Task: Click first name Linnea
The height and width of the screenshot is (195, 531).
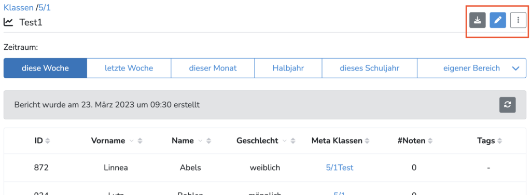Action: (x=116, y=167)
